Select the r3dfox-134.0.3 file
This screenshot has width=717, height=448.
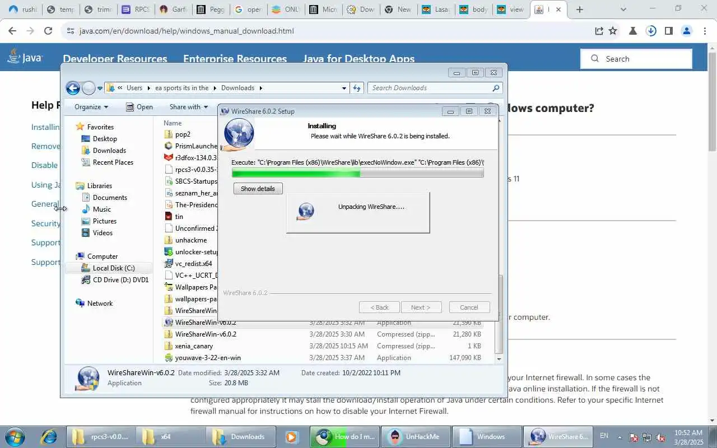click(x=196, y=158)
